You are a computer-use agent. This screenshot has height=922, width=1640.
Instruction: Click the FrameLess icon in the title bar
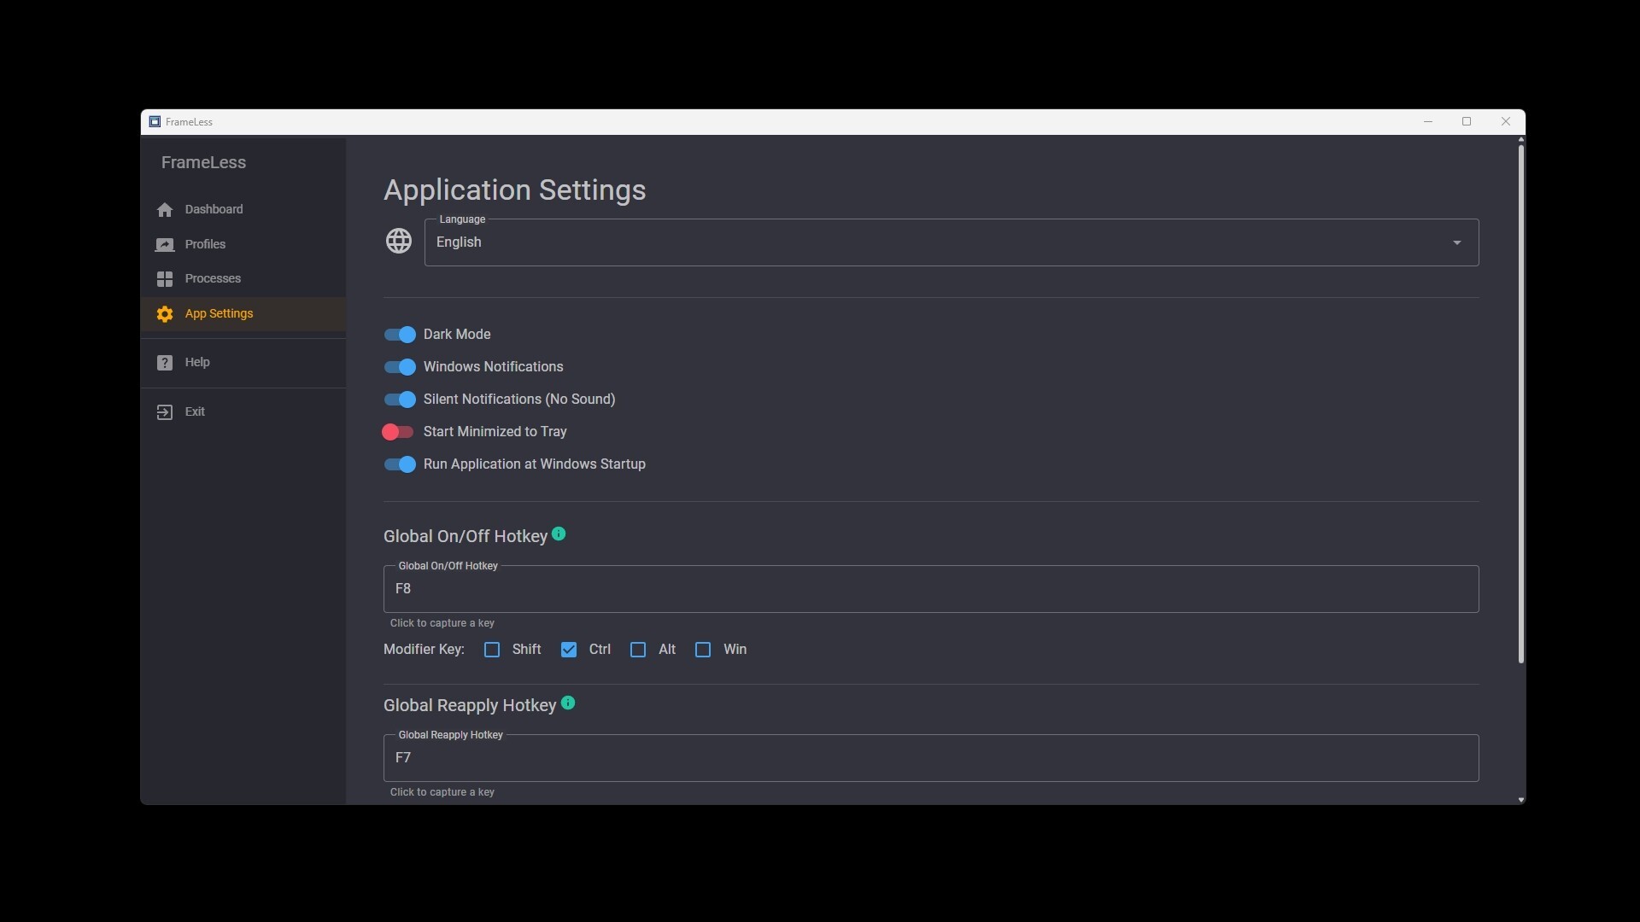pyautogui.click(x=155, y=121)
